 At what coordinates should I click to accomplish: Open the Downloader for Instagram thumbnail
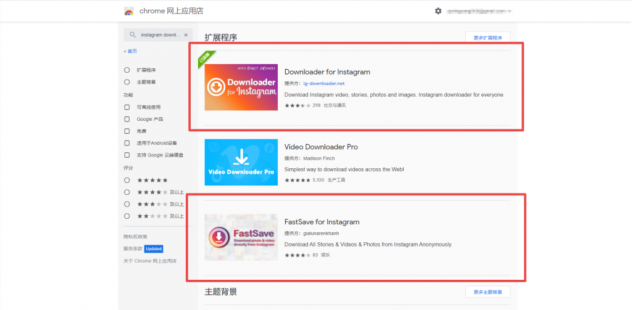[241, 88]
